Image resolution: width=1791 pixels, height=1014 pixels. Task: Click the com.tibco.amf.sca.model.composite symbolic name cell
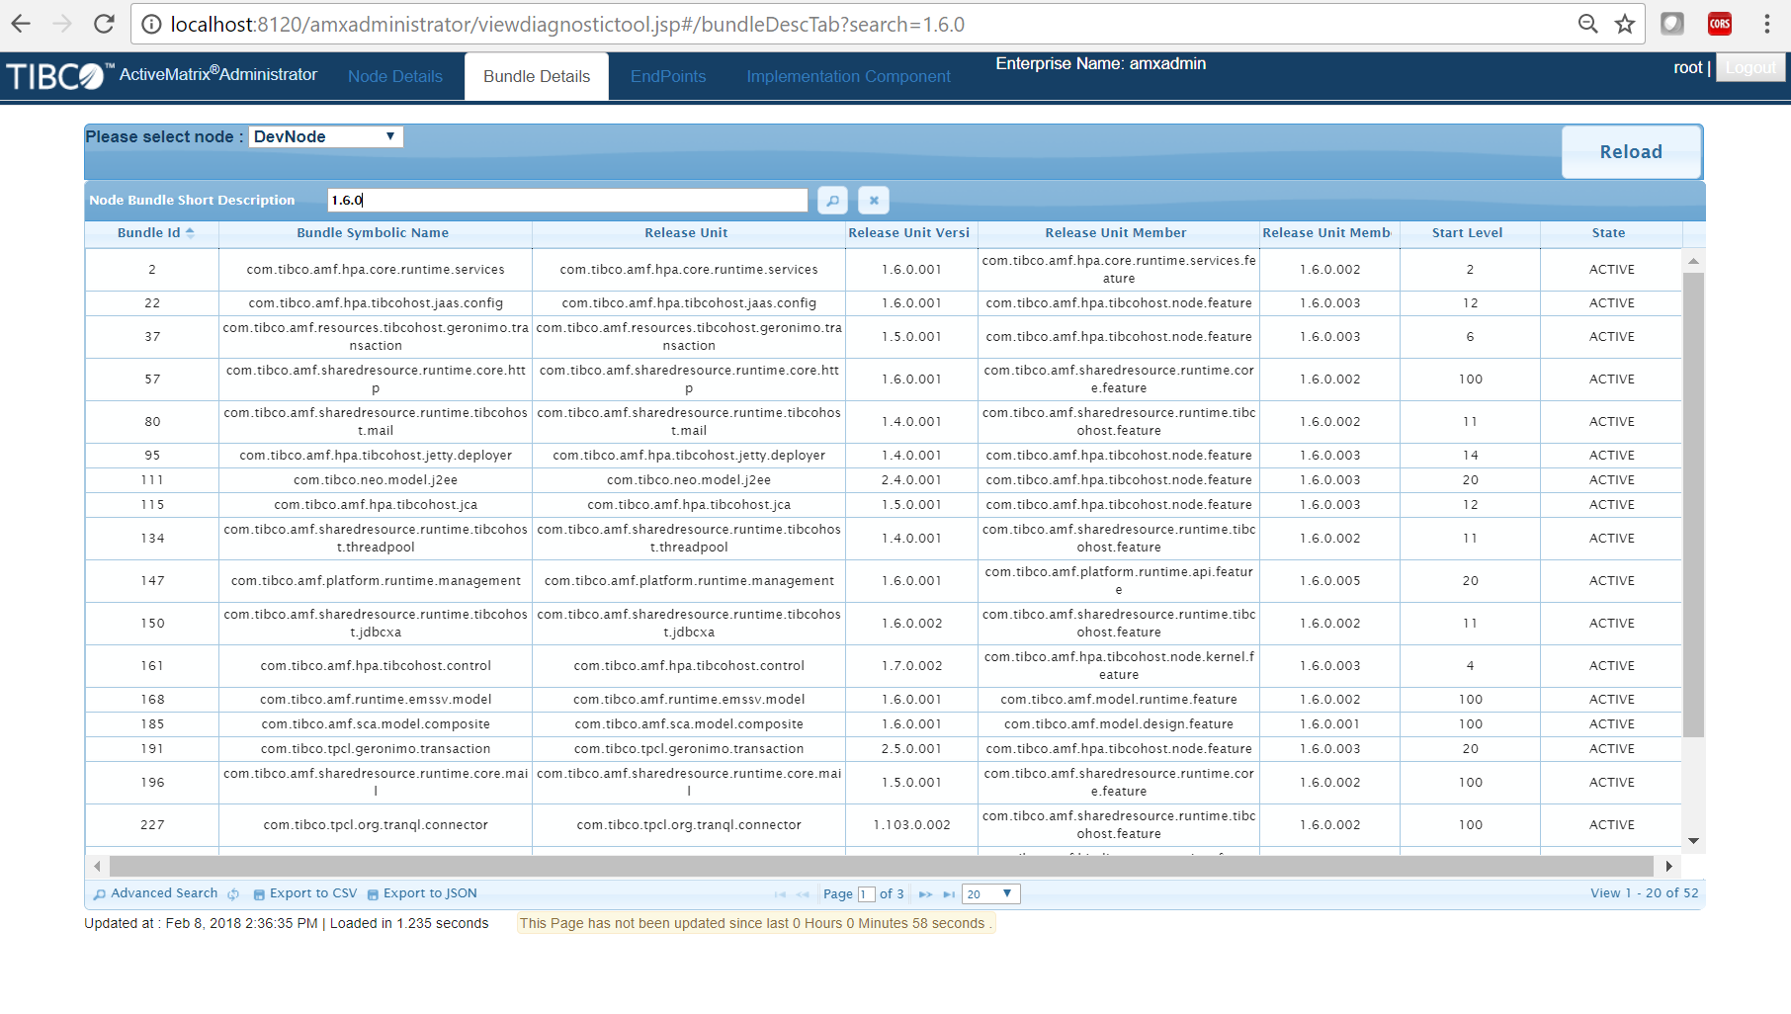coord(376,724)
